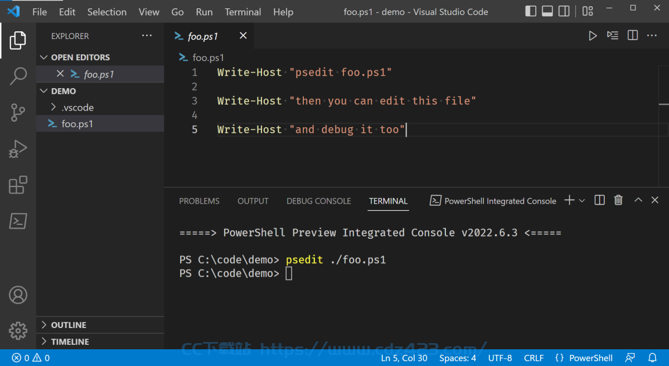Click Ln 5, Col 30 in status bar
This screenshot has width=669, height=366.
[x=404, y=358]
